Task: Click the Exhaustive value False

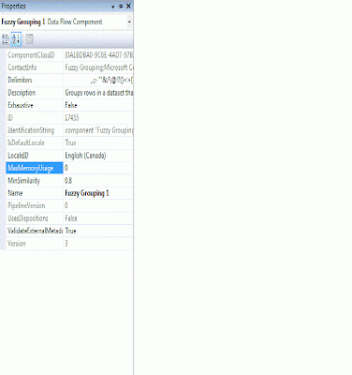Action: pyautogui.click(x=71, y=105)
